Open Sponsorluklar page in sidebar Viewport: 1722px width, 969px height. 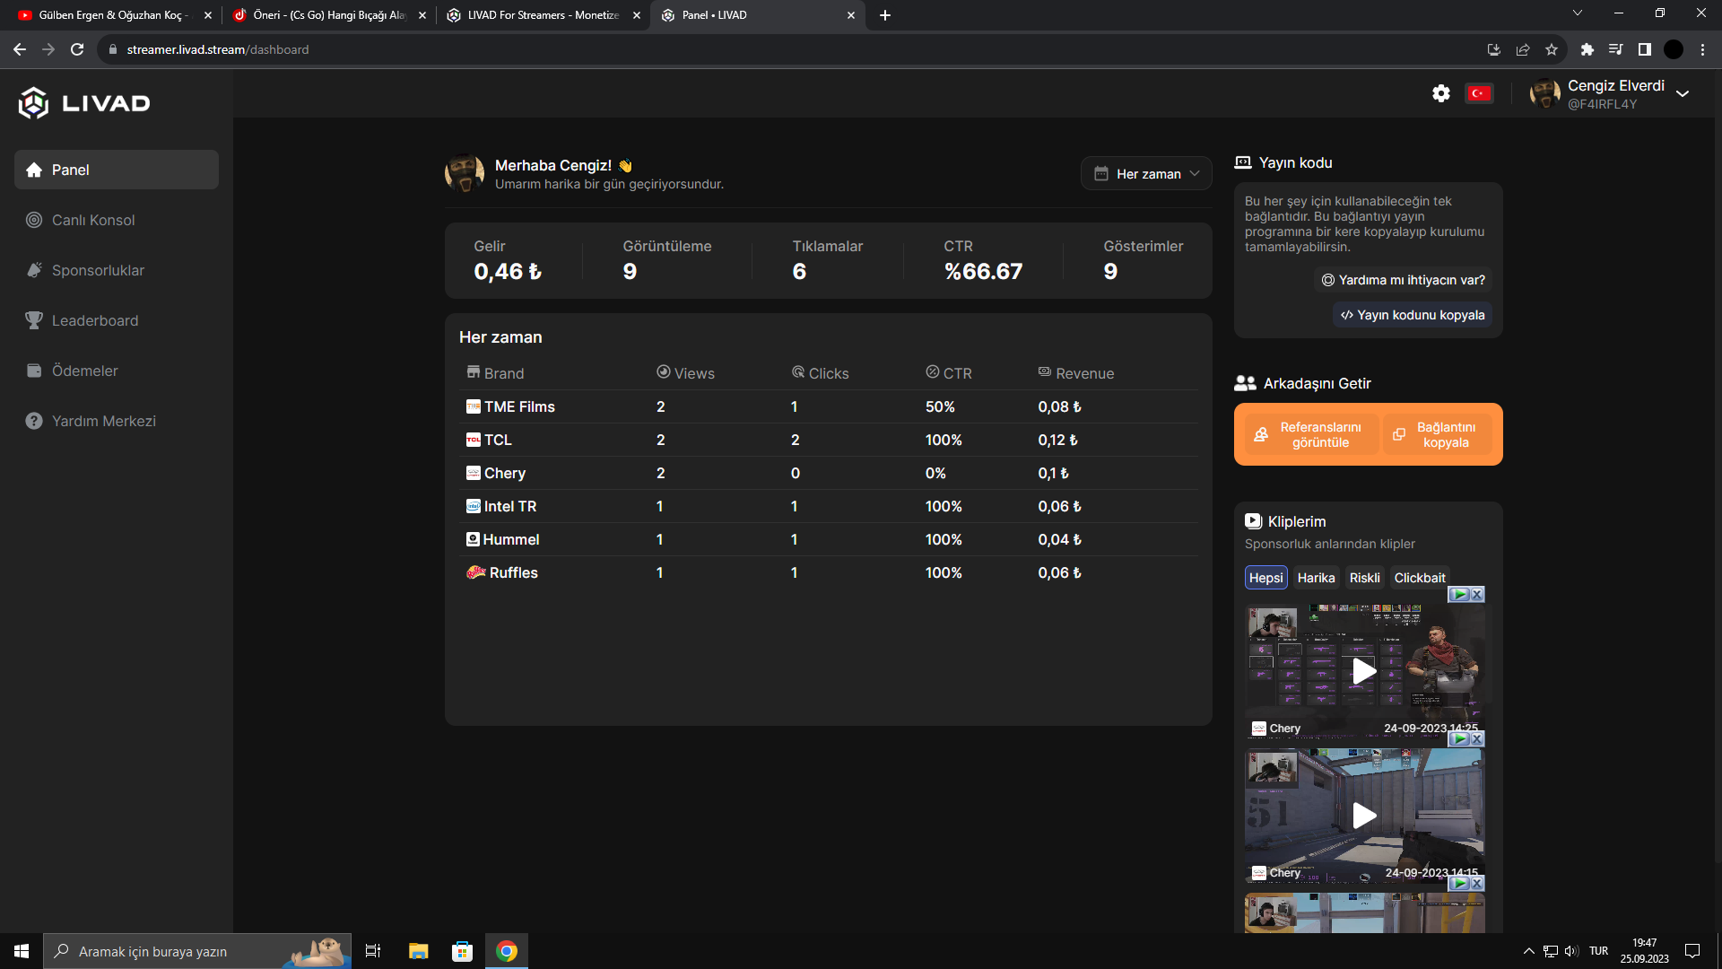click(98, 270)
